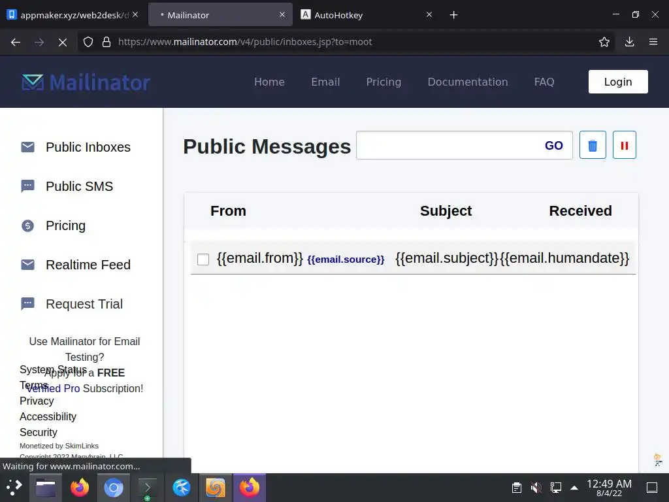
Task: Close the appmaker.xyz tab
Action: (135, 14)
